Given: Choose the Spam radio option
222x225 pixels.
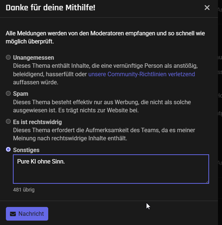Looking at the screenshot, I should click(x=8, y=94).
